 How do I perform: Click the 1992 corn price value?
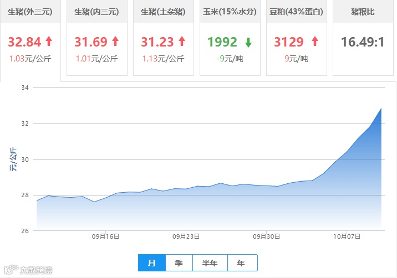(x=222, y=42)
